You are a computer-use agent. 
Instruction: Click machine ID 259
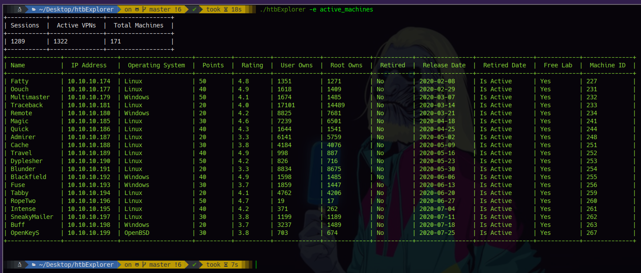click(x=592, y=193)
